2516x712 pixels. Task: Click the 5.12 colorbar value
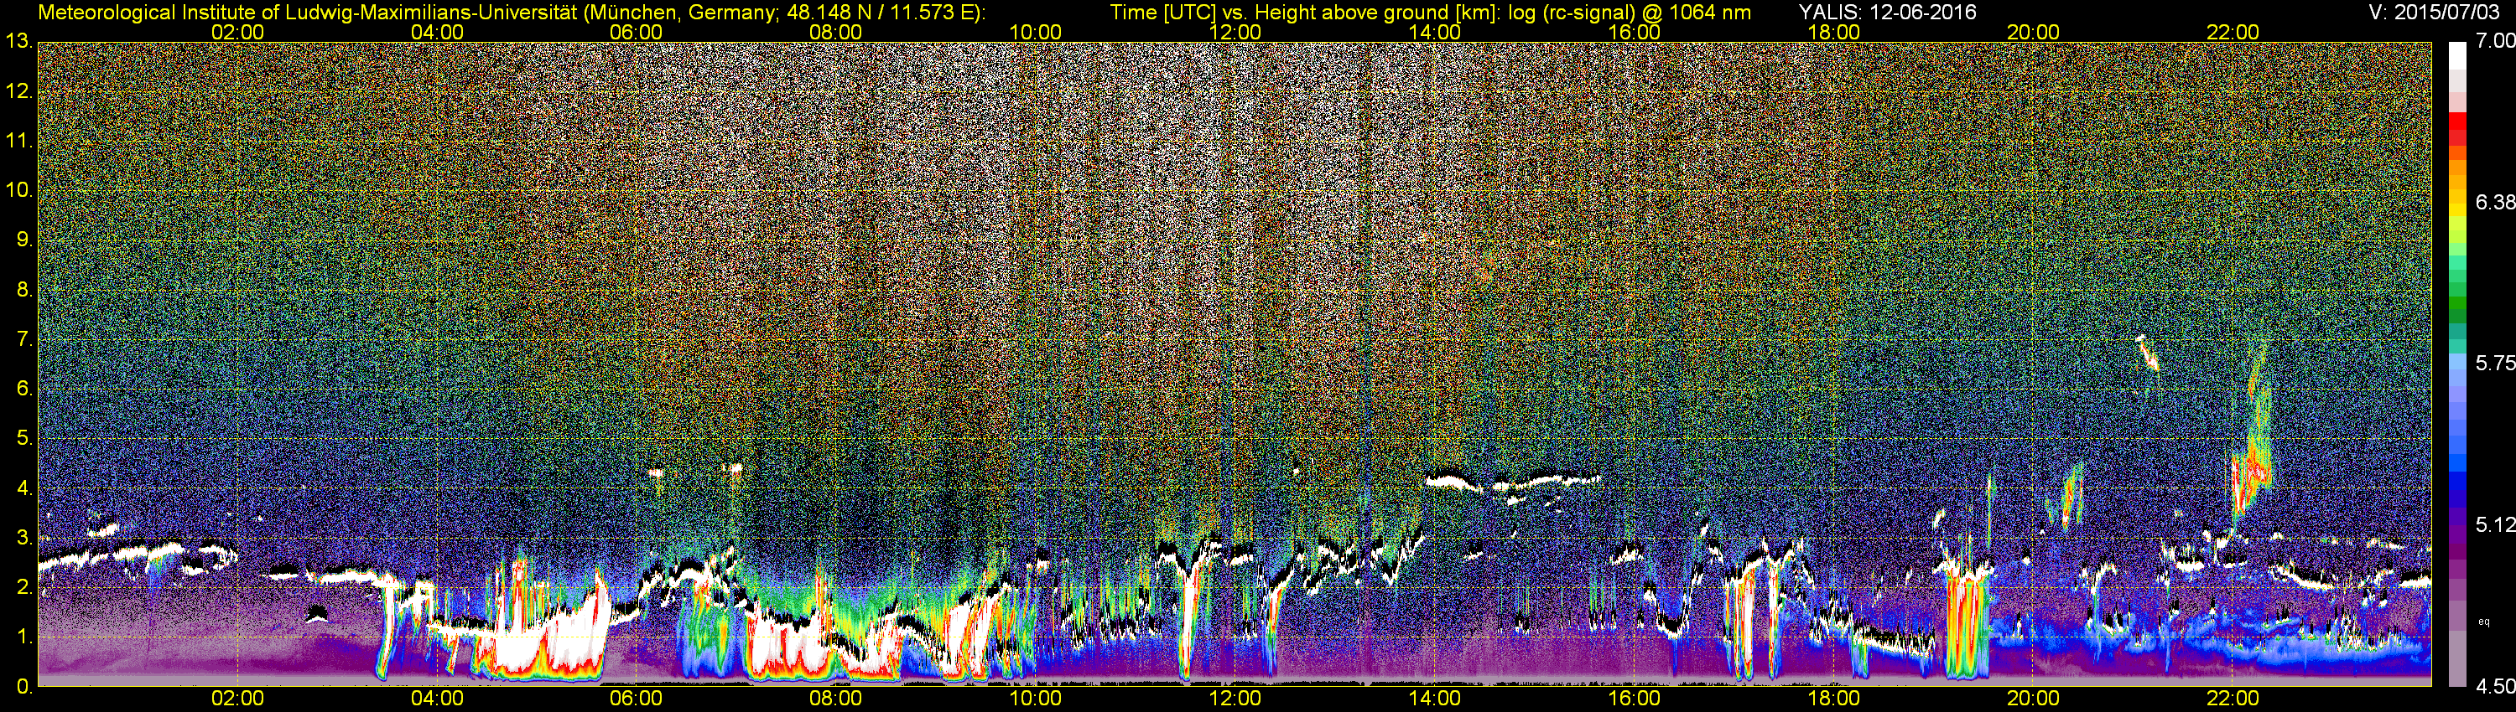click(2494, 524)
